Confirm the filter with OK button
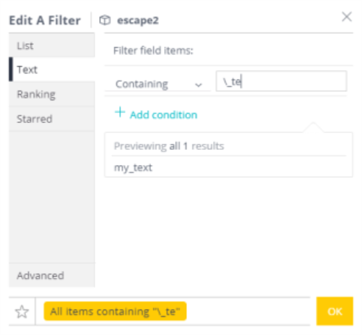This screenshot has height=335, width=362. tap(335, 311)
